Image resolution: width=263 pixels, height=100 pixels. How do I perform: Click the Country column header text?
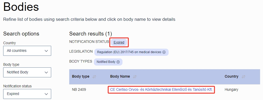tap(231, 77)
